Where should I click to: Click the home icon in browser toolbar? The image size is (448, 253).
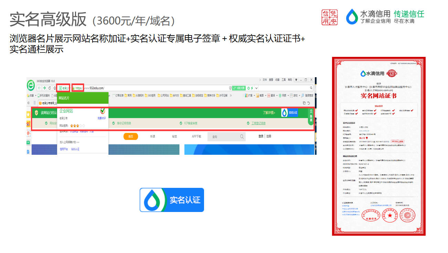54,88
